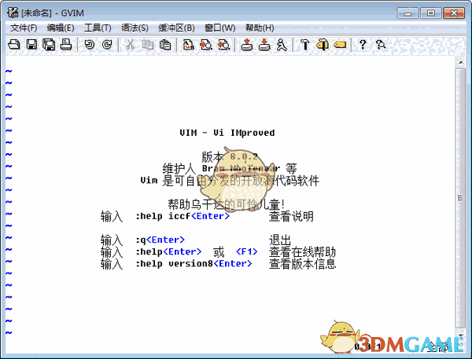Click the Print toolbar icon
Screen dimensions: 472x359
66,45
